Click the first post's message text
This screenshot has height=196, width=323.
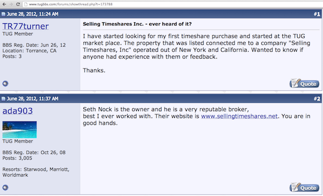[x=196, y=47]
